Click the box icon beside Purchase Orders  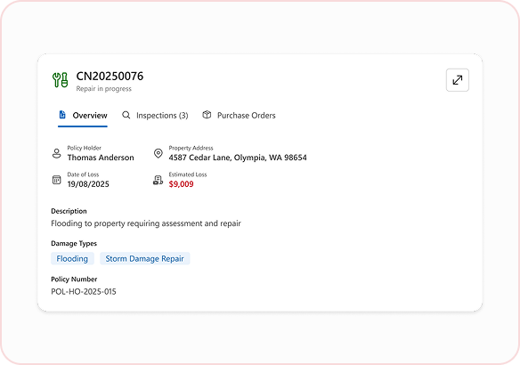pyautogui.click(x=207, y=115)
